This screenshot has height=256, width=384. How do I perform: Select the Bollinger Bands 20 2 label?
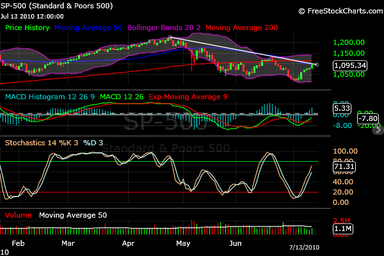tap(164, 28)
